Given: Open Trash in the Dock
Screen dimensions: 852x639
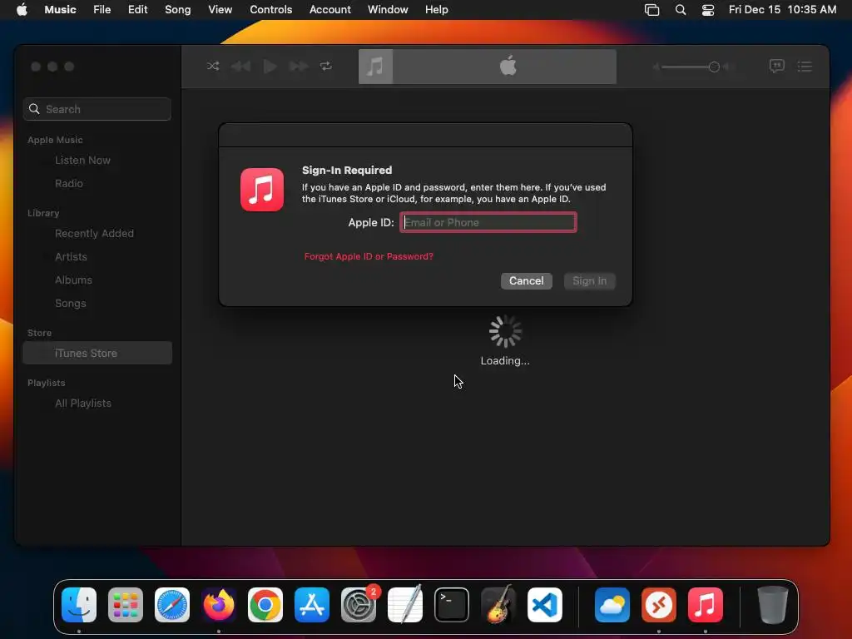Looking at the screenshot, I should pos(773,605).
